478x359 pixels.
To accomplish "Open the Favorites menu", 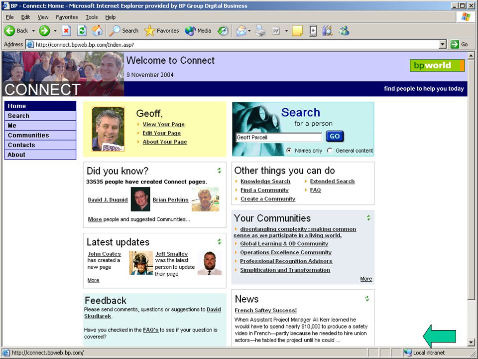I will (67, 17).
